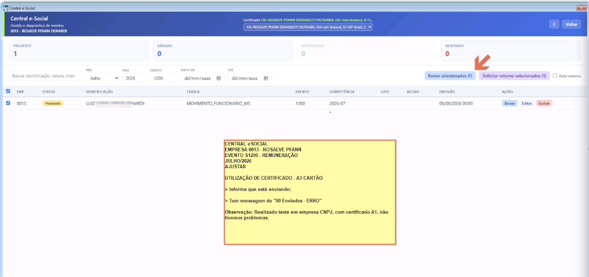Click the Pendente status badge
The image size is (589, 277).
pos(53,103)
